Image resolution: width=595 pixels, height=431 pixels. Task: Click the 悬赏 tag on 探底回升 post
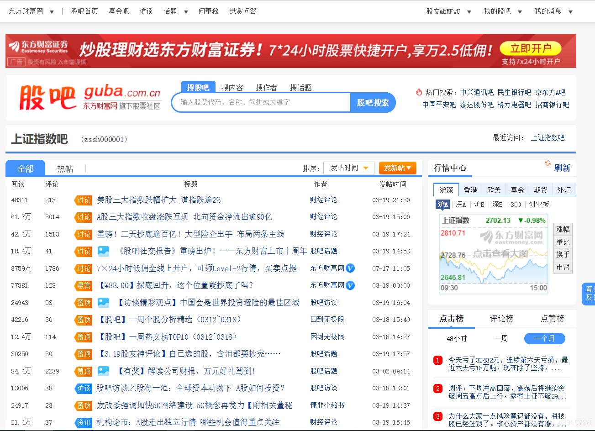(x=83, y=285)
